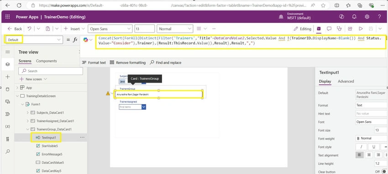
Task: Run the App checker stethoscope
Action: [x=340, y=29]
